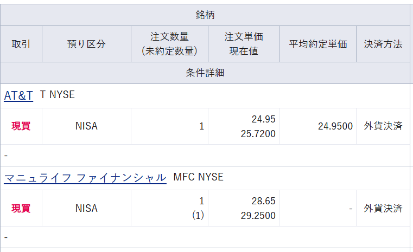Click the 決済方法 column header

point(383,44)
